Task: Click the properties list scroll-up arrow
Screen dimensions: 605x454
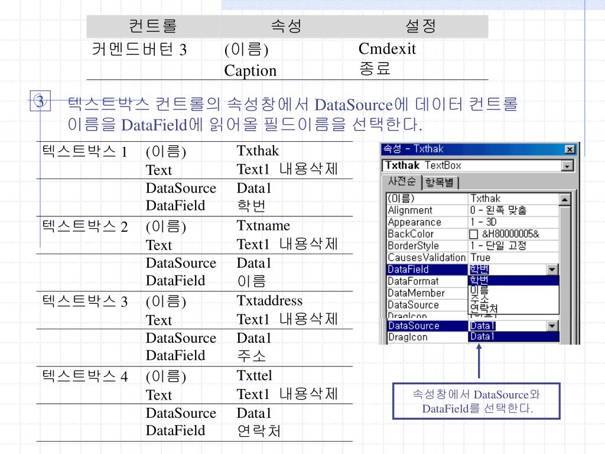Action: [564, 200]
